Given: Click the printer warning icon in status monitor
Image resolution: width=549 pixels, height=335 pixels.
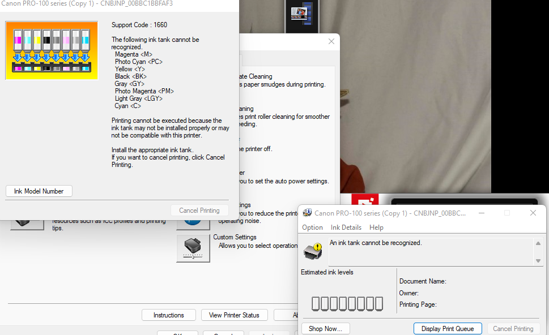Looking at the screenshot, I should 313,251.
